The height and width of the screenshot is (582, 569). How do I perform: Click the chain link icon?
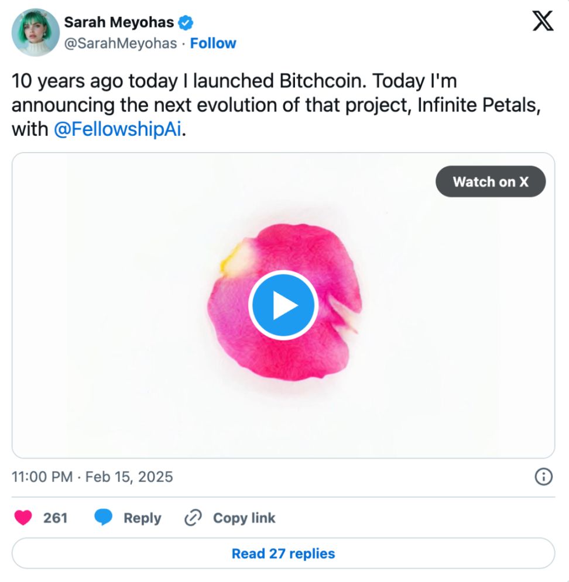[x=193, y=518]
